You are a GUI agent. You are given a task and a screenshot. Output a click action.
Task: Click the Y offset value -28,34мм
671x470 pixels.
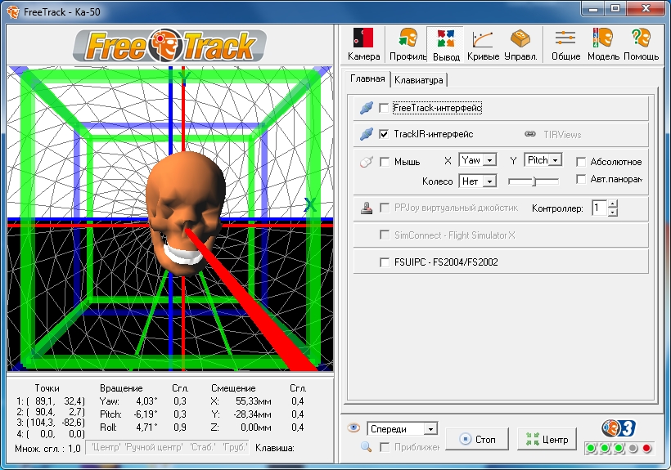[252, 414]
